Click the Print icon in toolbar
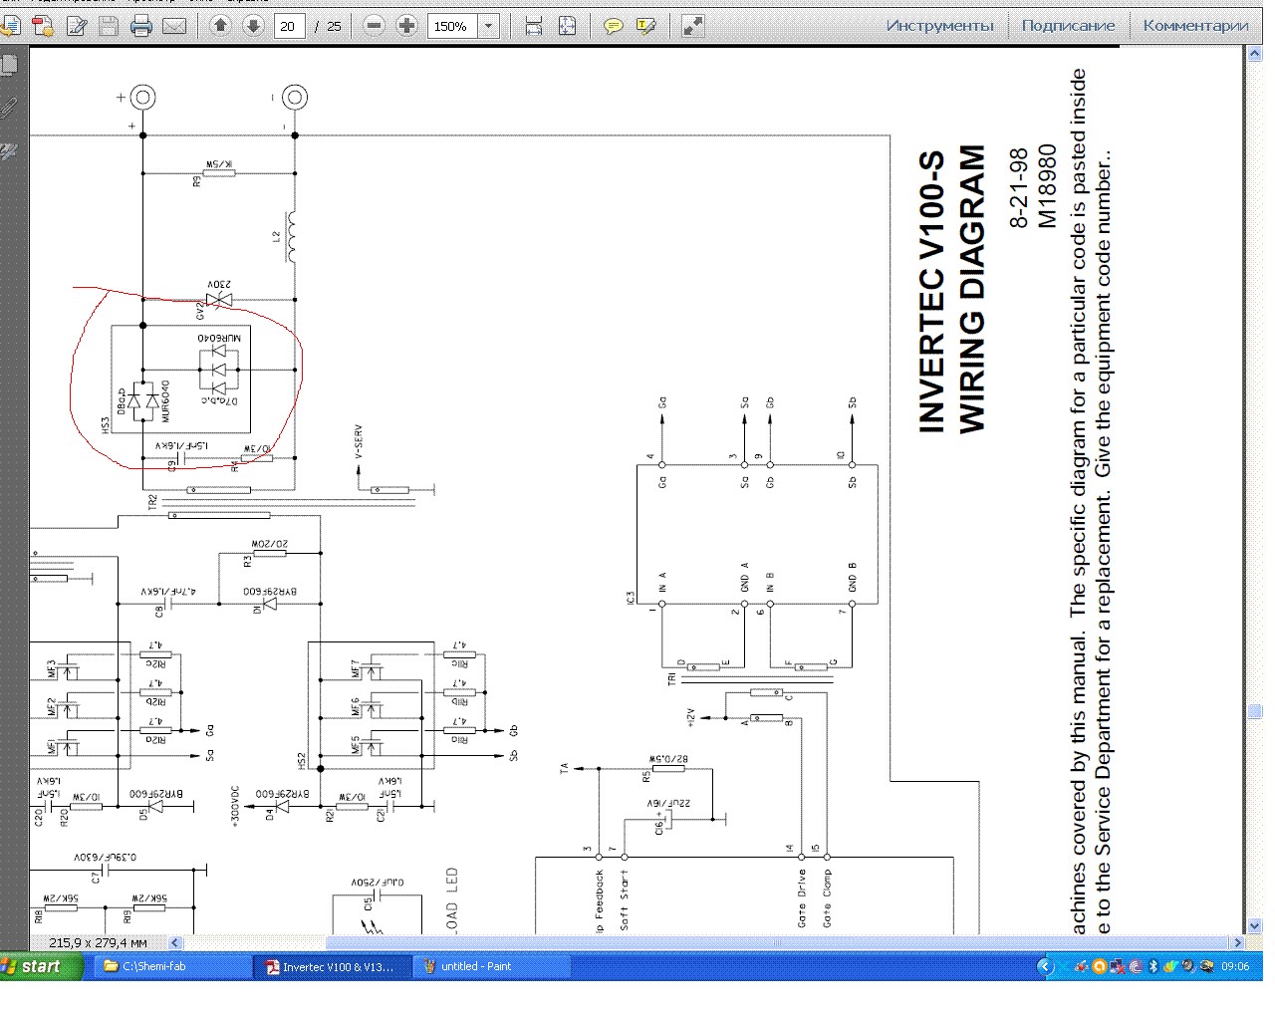The width and height of the screenshot is (1275, 1020). pyautogui.click(x=141, y=26)
